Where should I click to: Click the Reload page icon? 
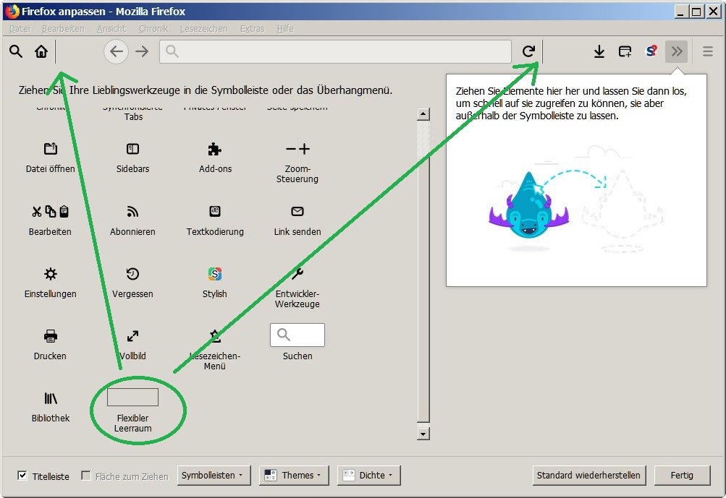coord(528,51)
